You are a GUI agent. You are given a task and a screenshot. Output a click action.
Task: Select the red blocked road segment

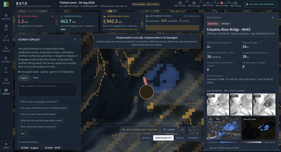pos(145,81)
